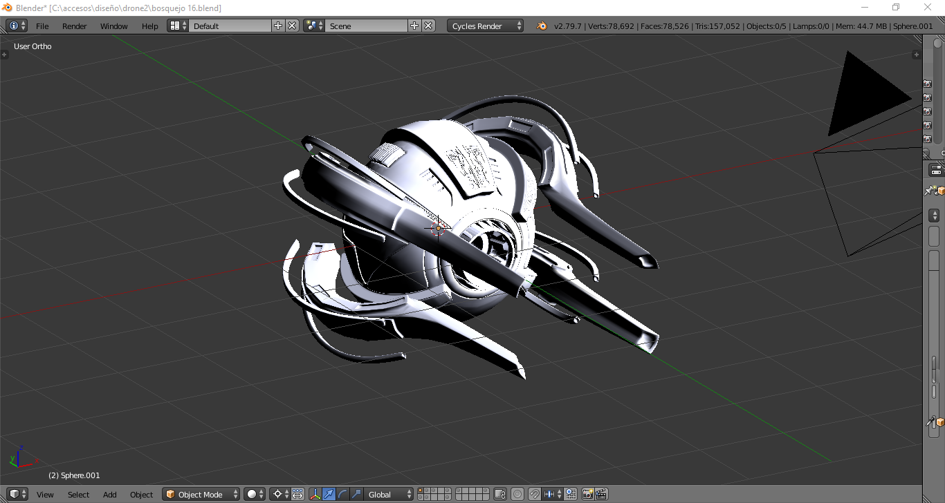Render an OpenGL viewport animation

click(601, 494)
